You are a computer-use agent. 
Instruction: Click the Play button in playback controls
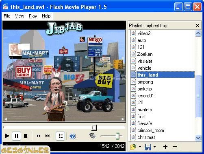(7, 136)
